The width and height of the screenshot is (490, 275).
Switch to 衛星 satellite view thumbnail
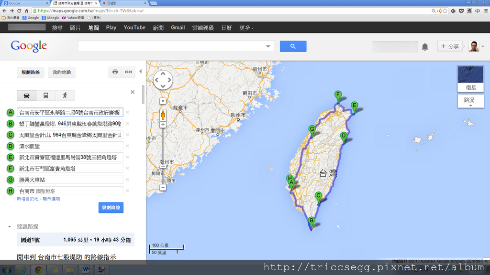tap(471, 79)
